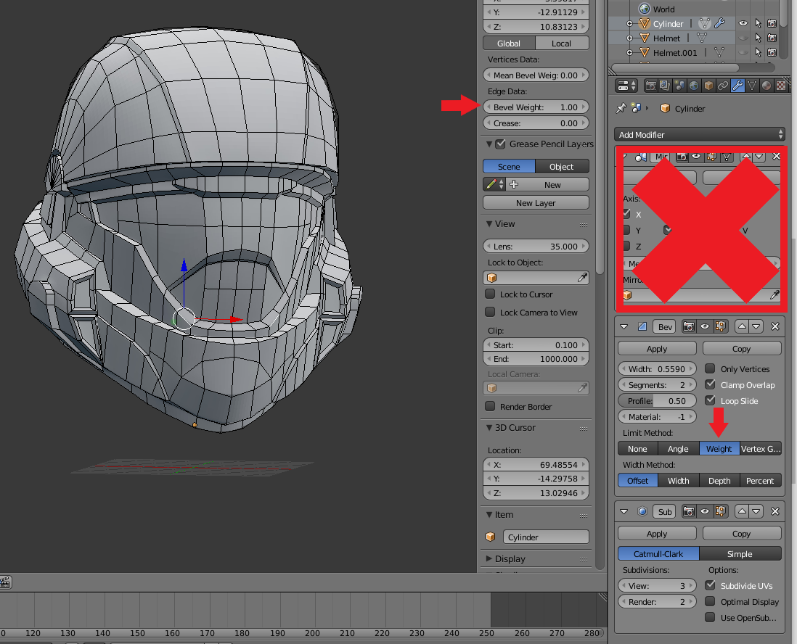Open the Render Layers properties tab

coord(664,86)
